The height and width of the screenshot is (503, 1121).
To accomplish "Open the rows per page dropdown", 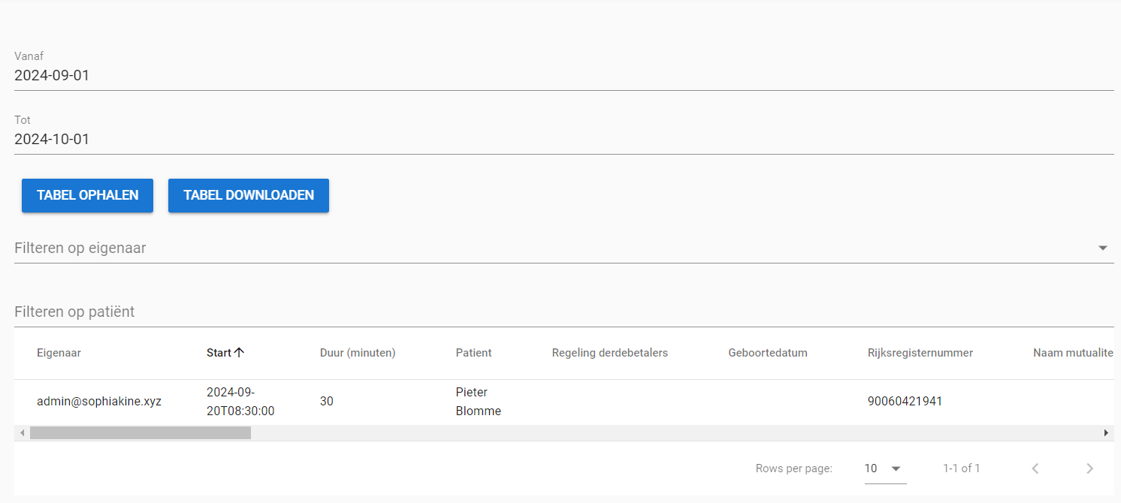I will pyautogui.click(x=884, y=468).
